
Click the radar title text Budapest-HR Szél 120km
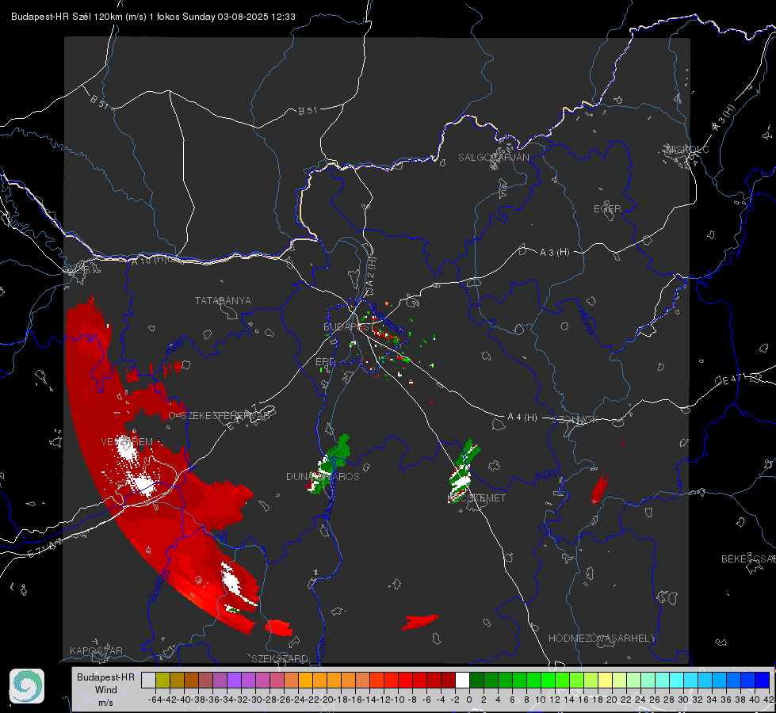[x=67, y=17]
